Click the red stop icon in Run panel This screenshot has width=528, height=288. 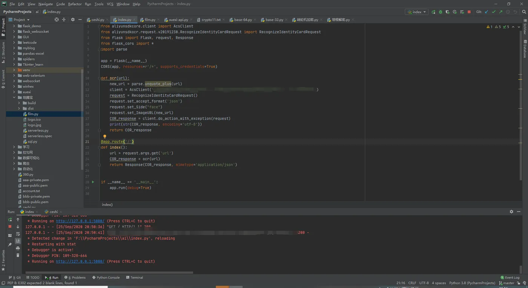click(x=10, y=227)
